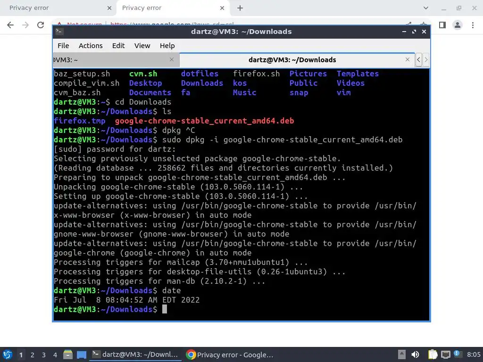
Task: Select dartz@VM3: ~/Downloads terminal tab
Action: click(x=292, y=60)
